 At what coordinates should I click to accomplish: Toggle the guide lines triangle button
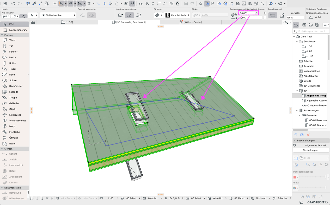coord(61,4)
